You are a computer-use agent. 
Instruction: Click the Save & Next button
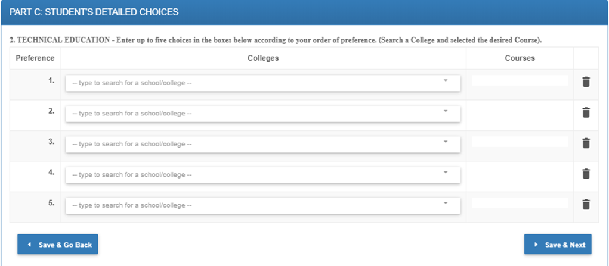pos(558,245)
